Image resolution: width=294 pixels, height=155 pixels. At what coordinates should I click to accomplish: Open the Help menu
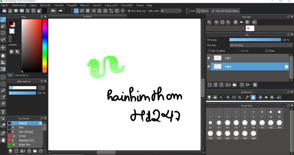149,5
